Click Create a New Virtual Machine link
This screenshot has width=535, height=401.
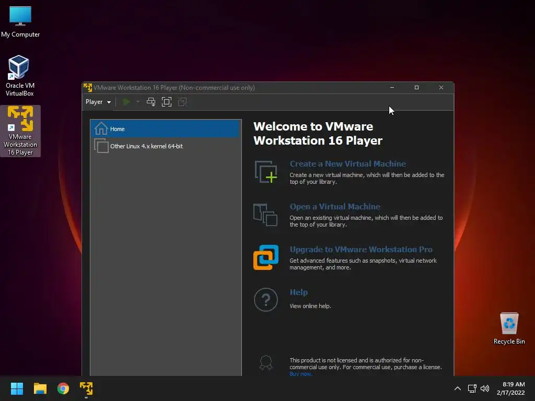pos(347,163)
